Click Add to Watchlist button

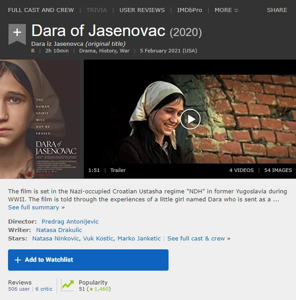[88, 260]
